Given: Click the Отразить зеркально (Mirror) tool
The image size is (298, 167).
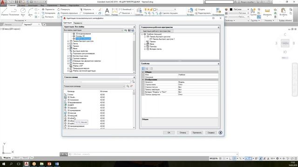Looking at the screenshot, I should point(68,13).
